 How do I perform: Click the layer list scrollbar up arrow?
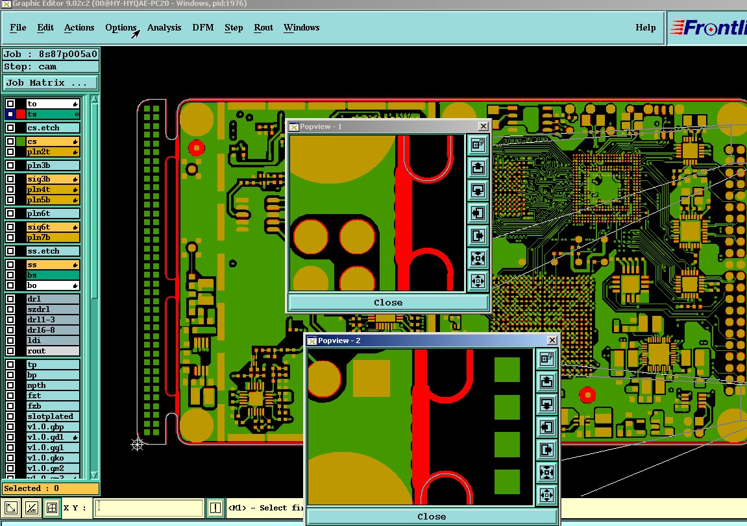pos(94,99)
